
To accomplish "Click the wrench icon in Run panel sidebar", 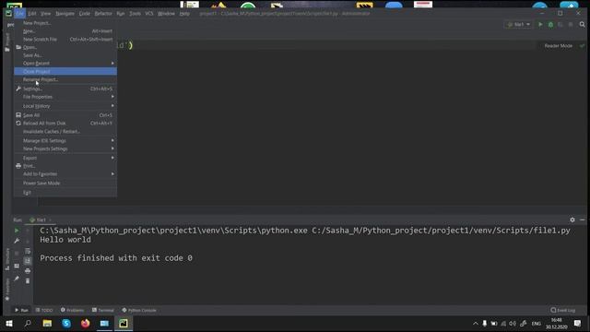I will 17,241.
